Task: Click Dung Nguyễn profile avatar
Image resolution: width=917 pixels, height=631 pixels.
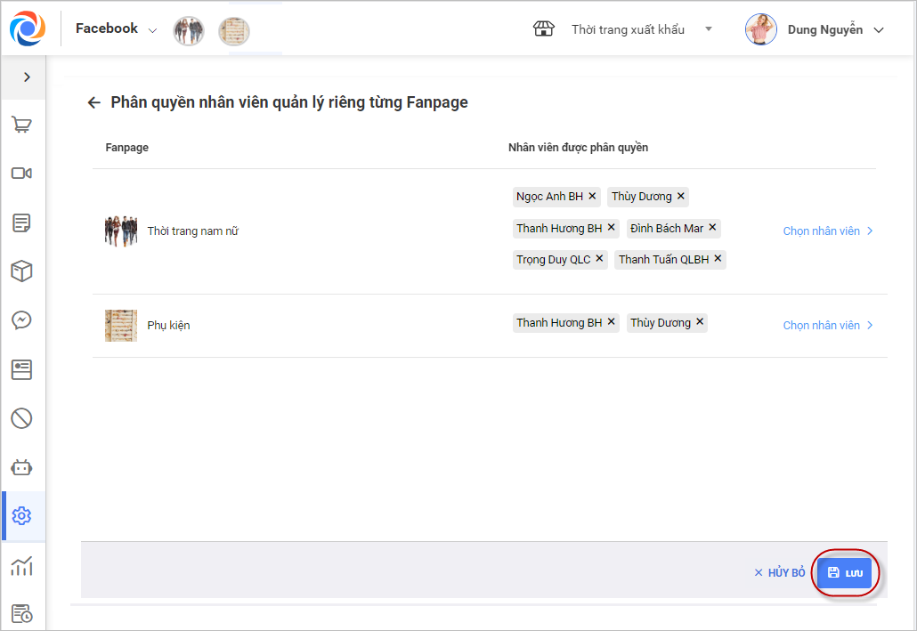Action: (761, 29)
